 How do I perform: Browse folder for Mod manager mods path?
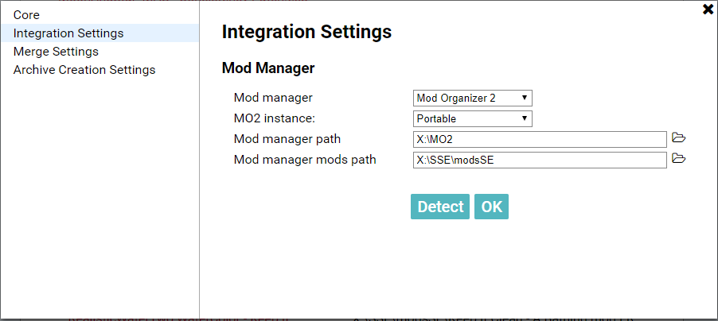click(x=678, y=159)
